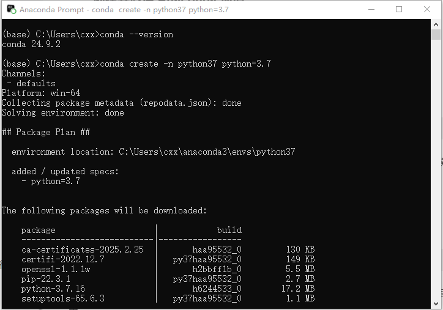443x310 pixels.
Task: Click the 'setuptools-65.6.3' package name
Action: coord(63,298)
